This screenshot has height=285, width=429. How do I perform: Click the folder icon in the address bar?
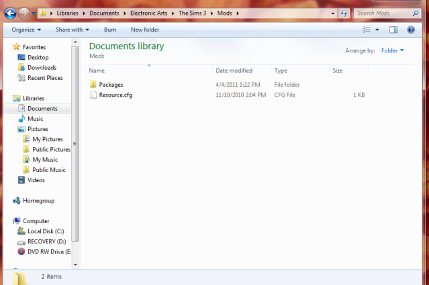(42, 13)
